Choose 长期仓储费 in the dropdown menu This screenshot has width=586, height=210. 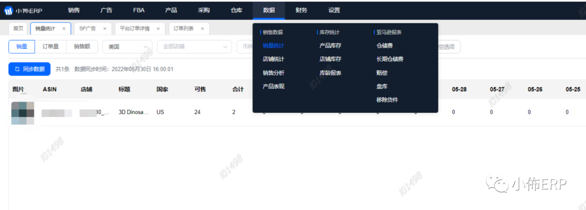tap(390, 59)
